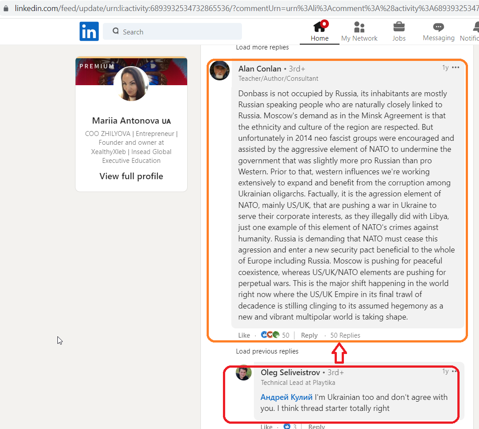Click the 1y timestamp on Alan's comment
The height and width of the screenshot is (429, 479).
tap(445, 68)
